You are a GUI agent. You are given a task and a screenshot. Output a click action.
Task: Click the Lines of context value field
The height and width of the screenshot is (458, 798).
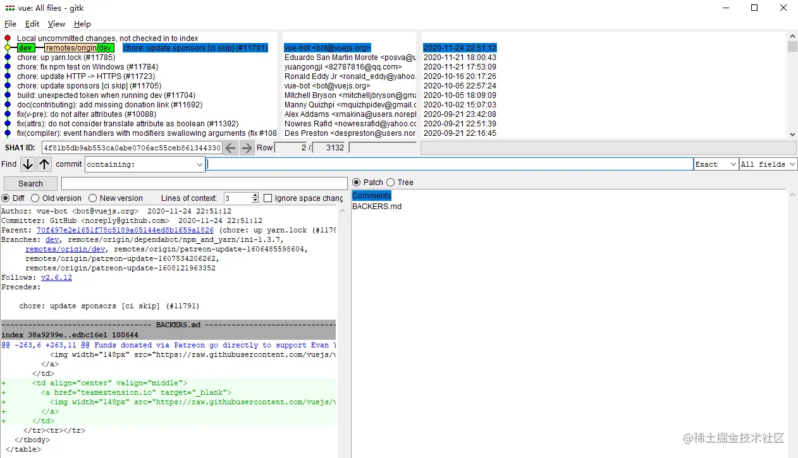[x=237, y=198]
